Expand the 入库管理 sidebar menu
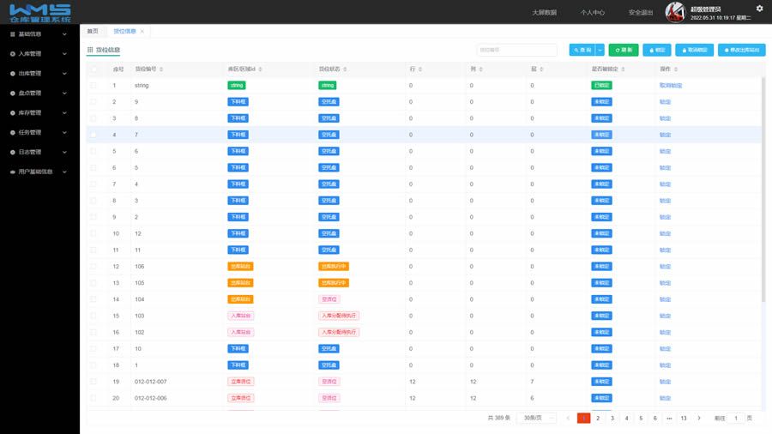 click(39, 54)
